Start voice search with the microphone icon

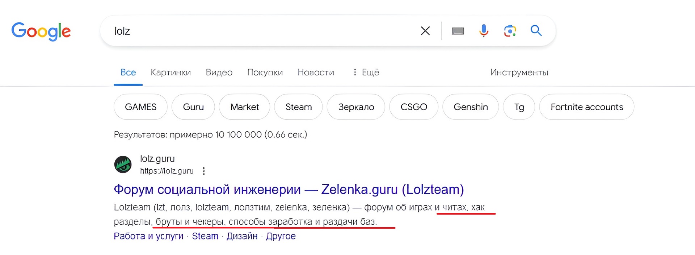click(x=484, y=31)
